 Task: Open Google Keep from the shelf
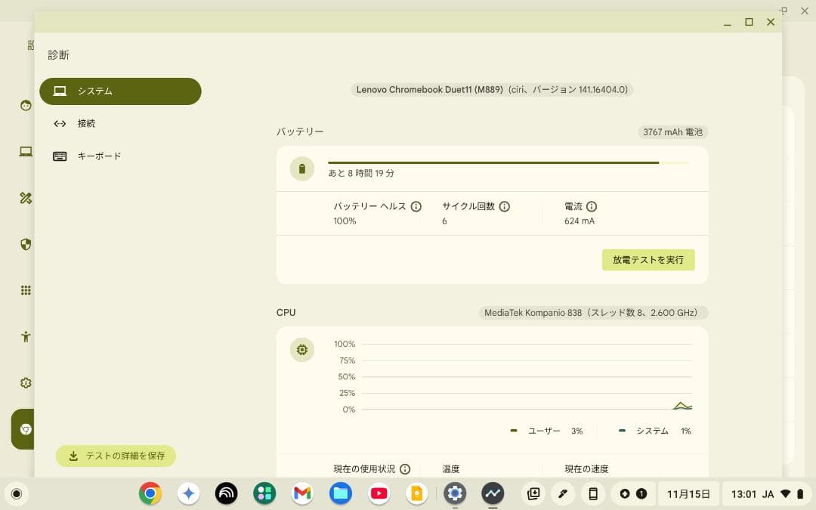click(416, 493)
